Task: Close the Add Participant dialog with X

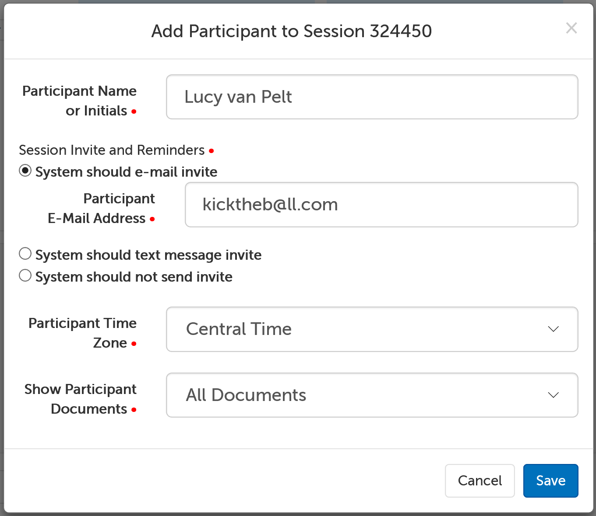Action: 571,28
